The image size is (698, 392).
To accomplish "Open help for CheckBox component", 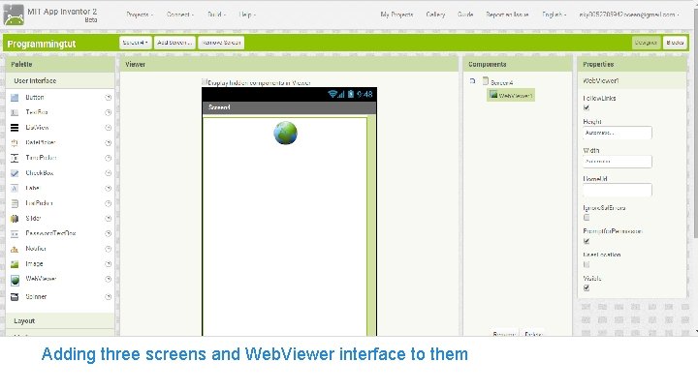I will [x=108, y=173].
